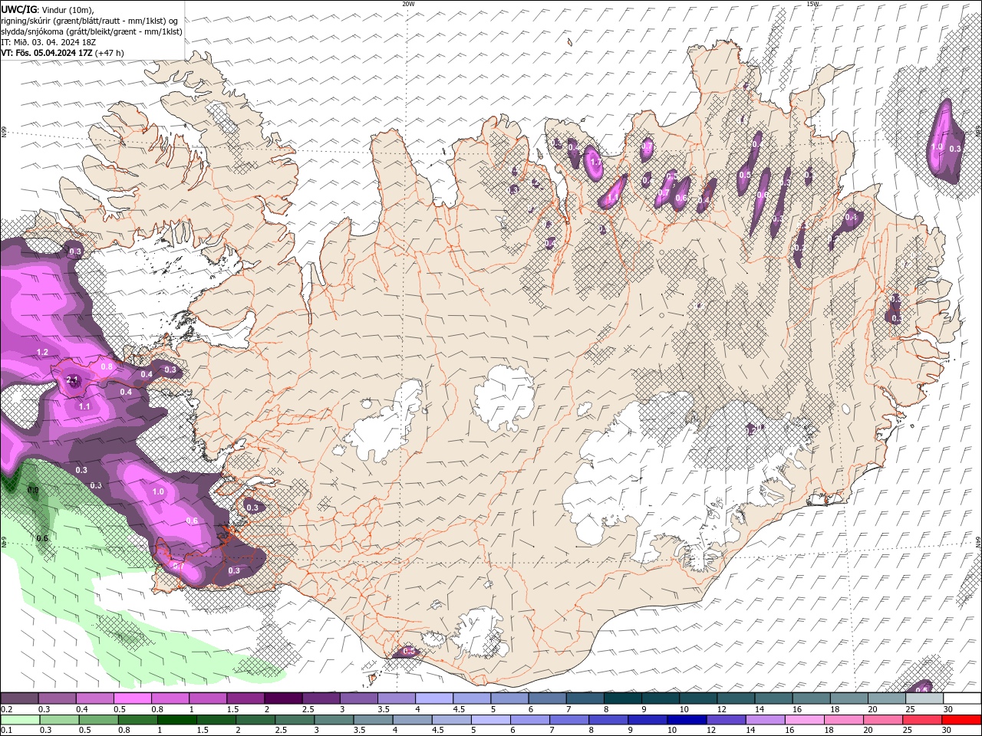Select the bright red lower legend swatch at 30
This screenshot has height=736, width=982.
point(961,720)
